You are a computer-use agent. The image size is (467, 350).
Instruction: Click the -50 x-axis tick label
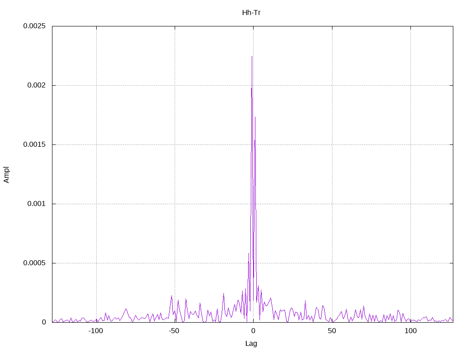pos(174,331)
